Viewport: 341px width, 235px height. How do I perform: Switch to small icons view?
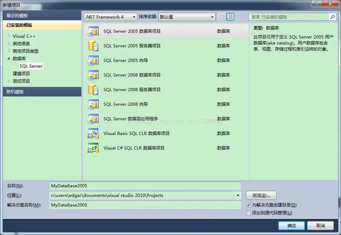pos(222,17)
